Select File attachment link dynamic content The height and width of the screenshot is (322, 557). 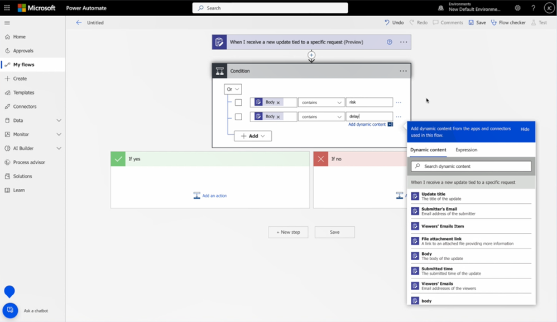(x=471, y=241)
